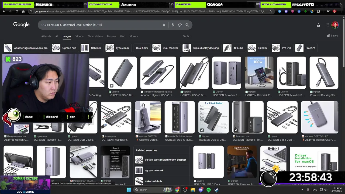Switch to the Web tab

pyautogui.click(x=123, y=36)
